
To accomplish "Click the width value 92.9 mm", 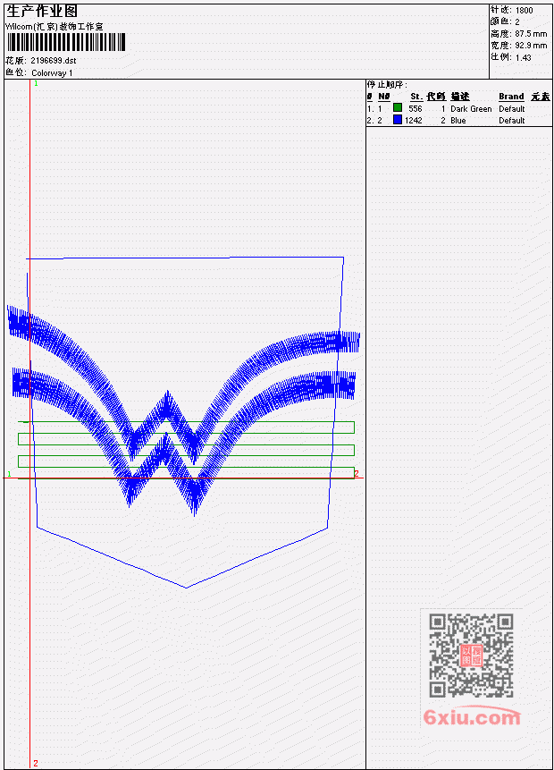I will pos(531,46).
